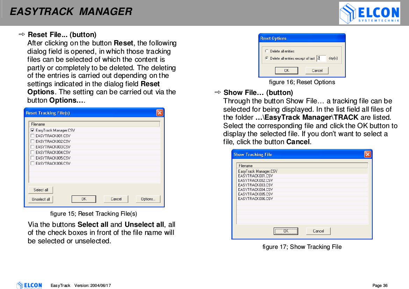The height and width of the screenshot is (289, 409).
Task: Close the Show Tracking File dialog
Action: coord(368,154)
